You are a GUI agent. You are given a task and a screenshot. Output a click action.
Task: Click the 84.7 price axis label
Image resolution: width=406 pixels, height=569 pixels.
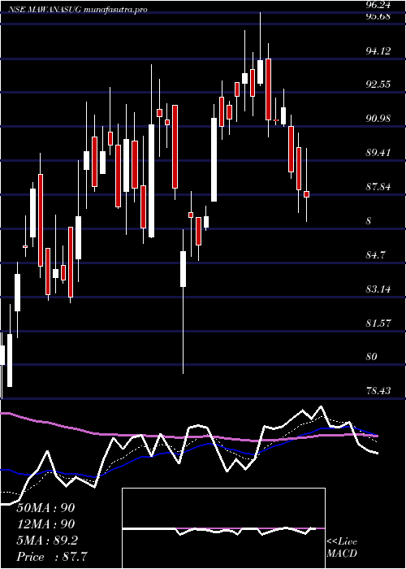(375, 255)
